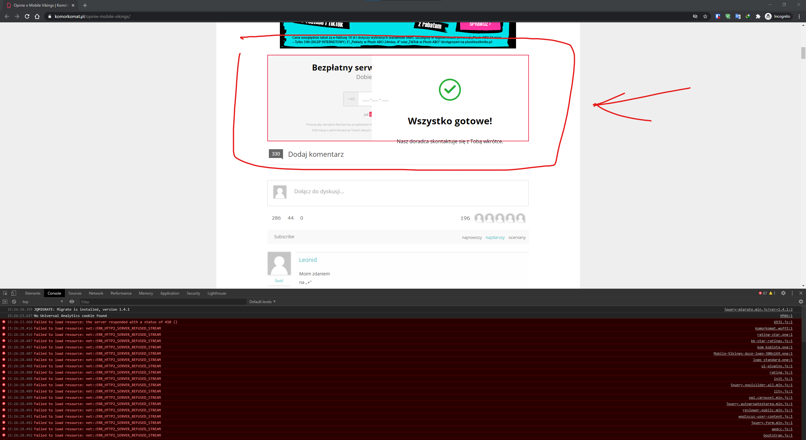
Task: Switch to the Sources panel
Action: coord(75,293)
